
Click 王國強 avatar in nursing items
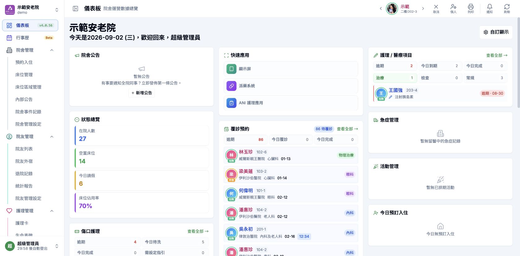[x=381, y=93]
